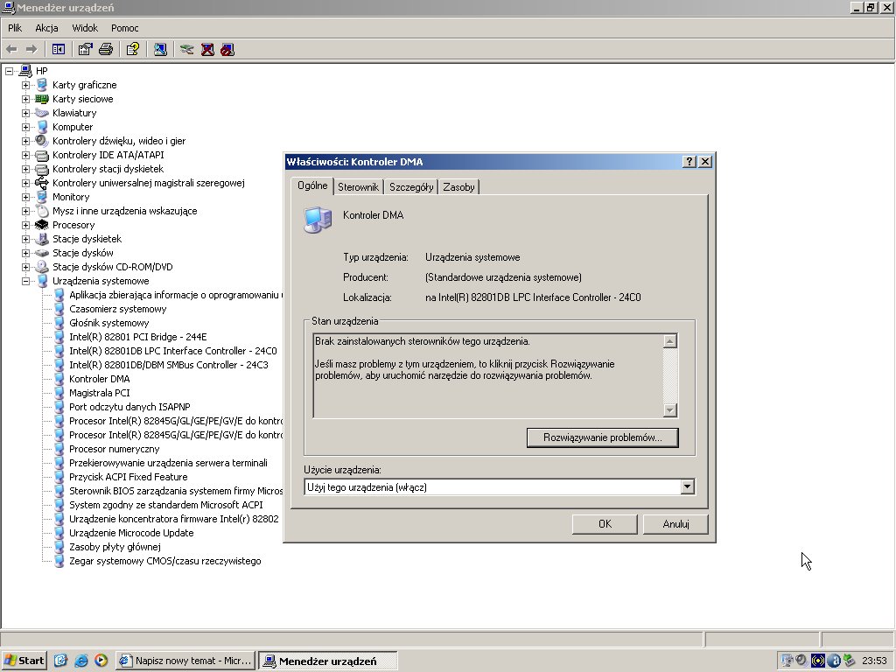Click the status box scroll down arrow

[670, 409]
